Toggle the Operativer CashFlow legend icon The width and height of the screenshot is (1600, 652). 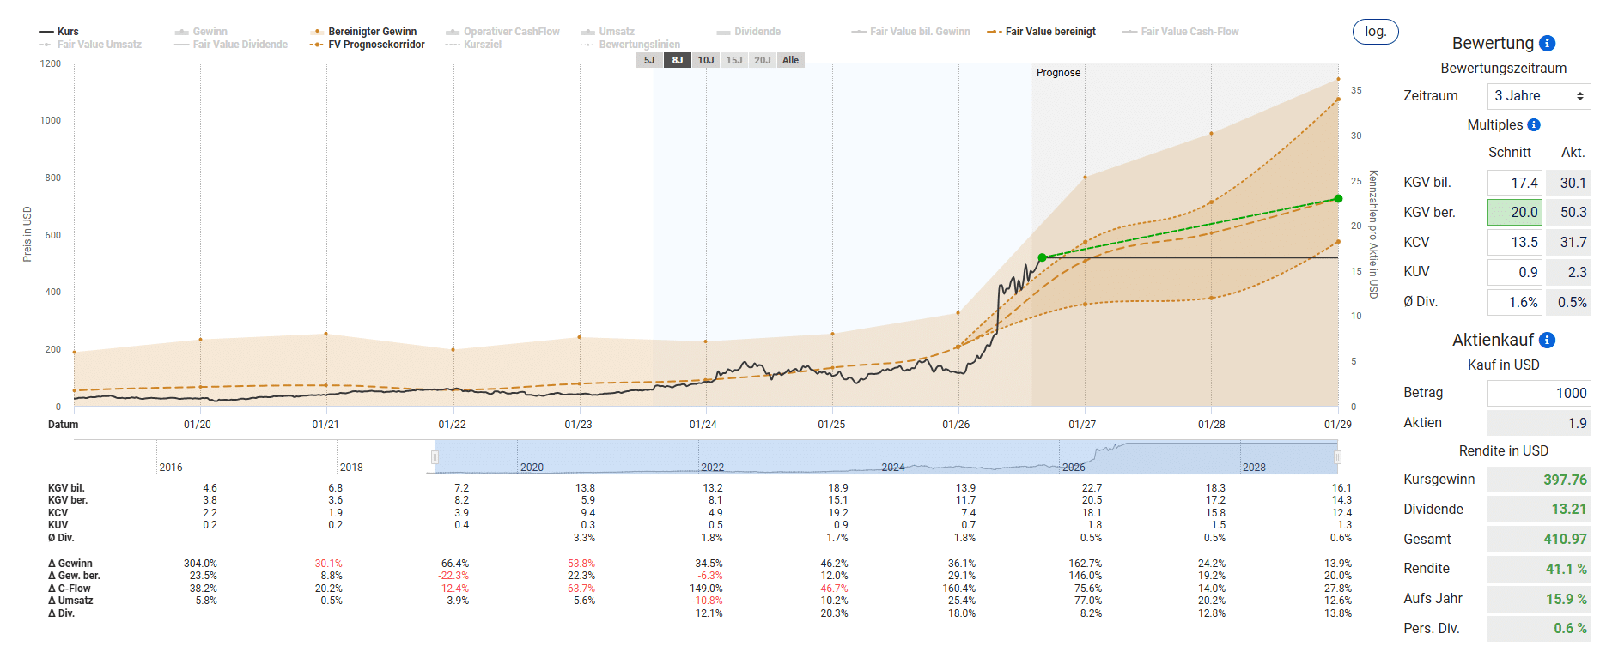click(453, 32)
